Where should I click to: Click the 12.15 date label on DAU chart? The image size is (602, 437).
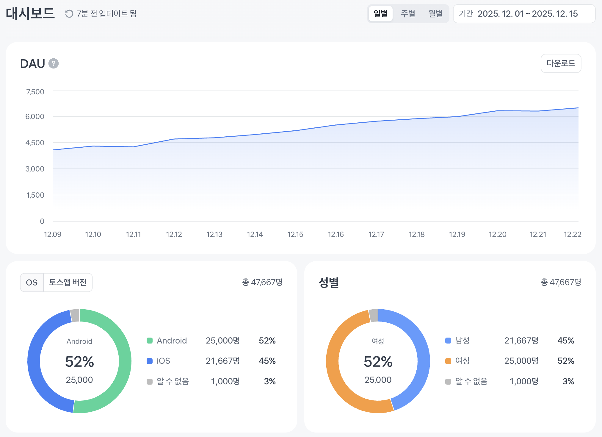pos(295,235)
